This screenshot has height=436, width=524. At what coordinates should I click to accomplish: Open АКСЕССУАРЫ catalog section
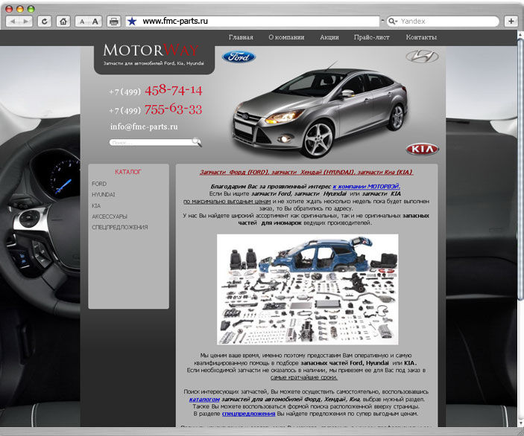point(110,217)
